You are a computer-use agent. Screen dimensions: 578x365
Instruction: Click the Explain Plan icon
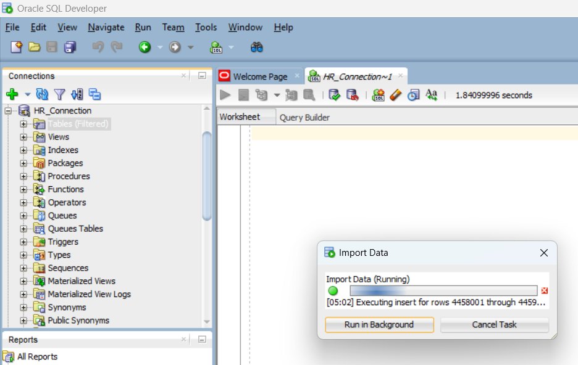pyautogui.click(x=261, y=95)
